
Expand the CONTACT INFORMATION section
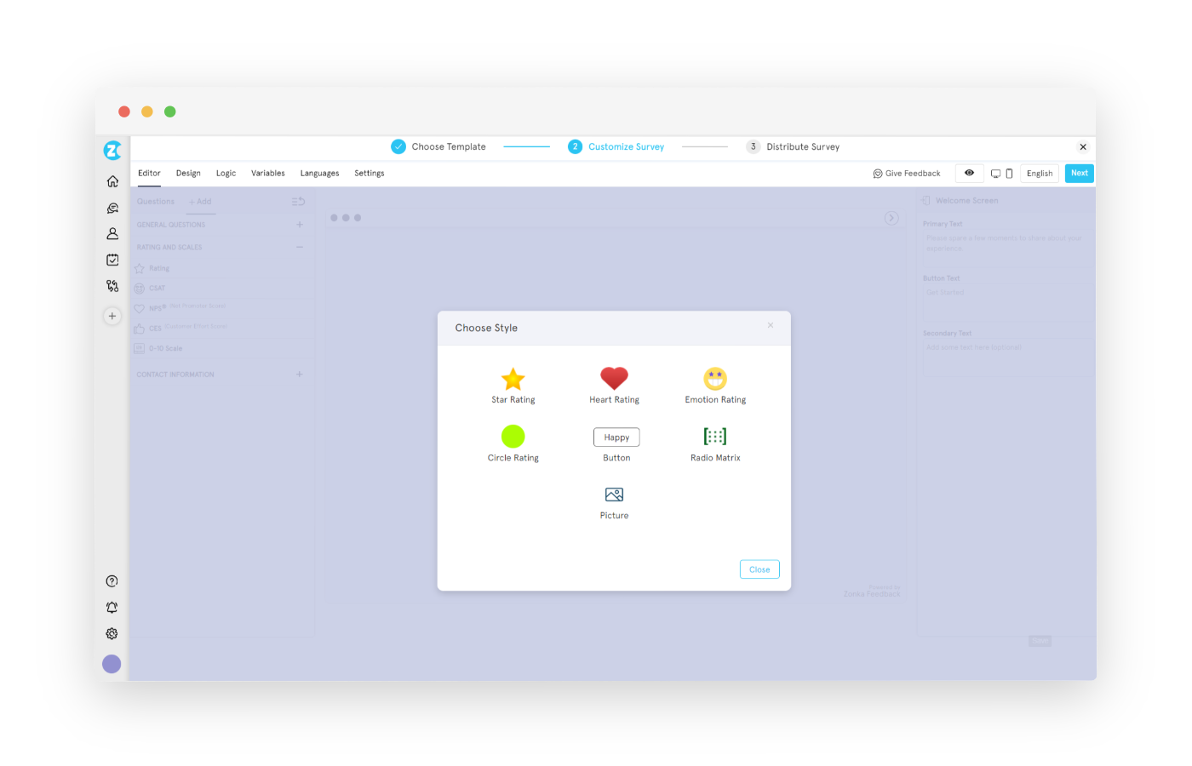300,374
